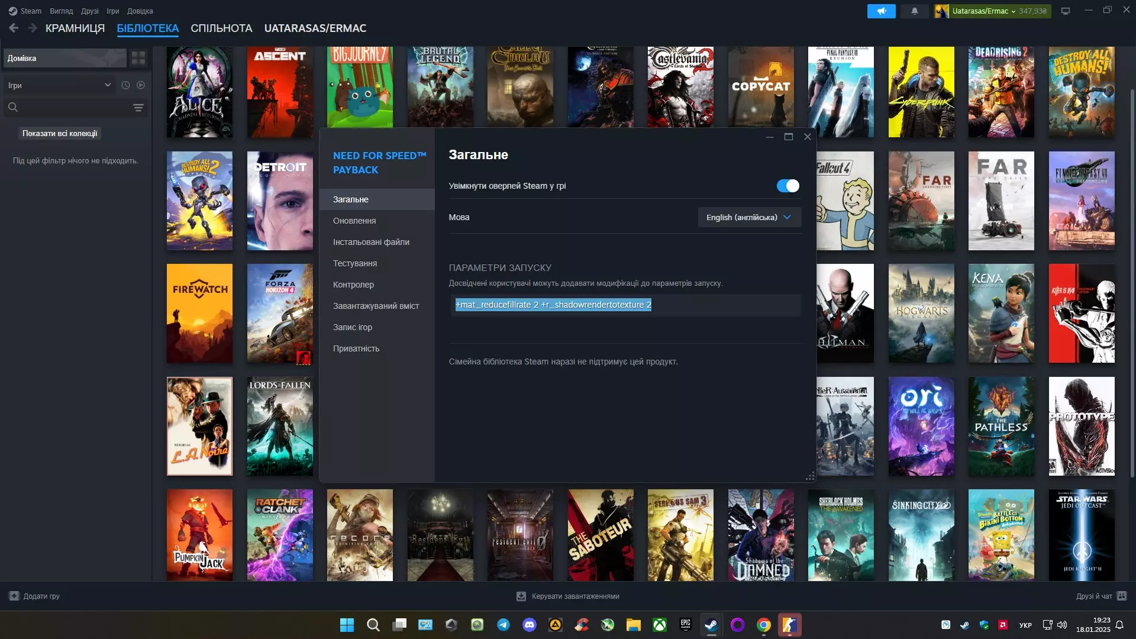Expand the English language dropdown

749,217
